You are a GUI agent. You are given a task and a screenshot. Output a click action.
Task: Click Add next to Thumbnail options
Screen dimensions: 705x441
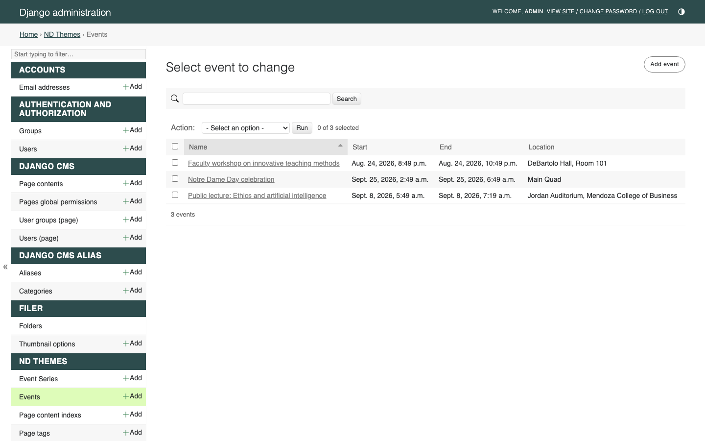coord(132,343)
